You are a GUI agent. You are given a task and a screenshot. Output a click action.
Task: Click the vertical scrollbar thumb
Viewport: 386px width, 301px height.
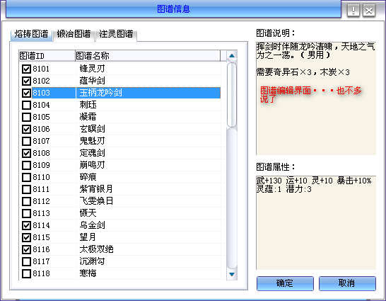coord(232,95)
